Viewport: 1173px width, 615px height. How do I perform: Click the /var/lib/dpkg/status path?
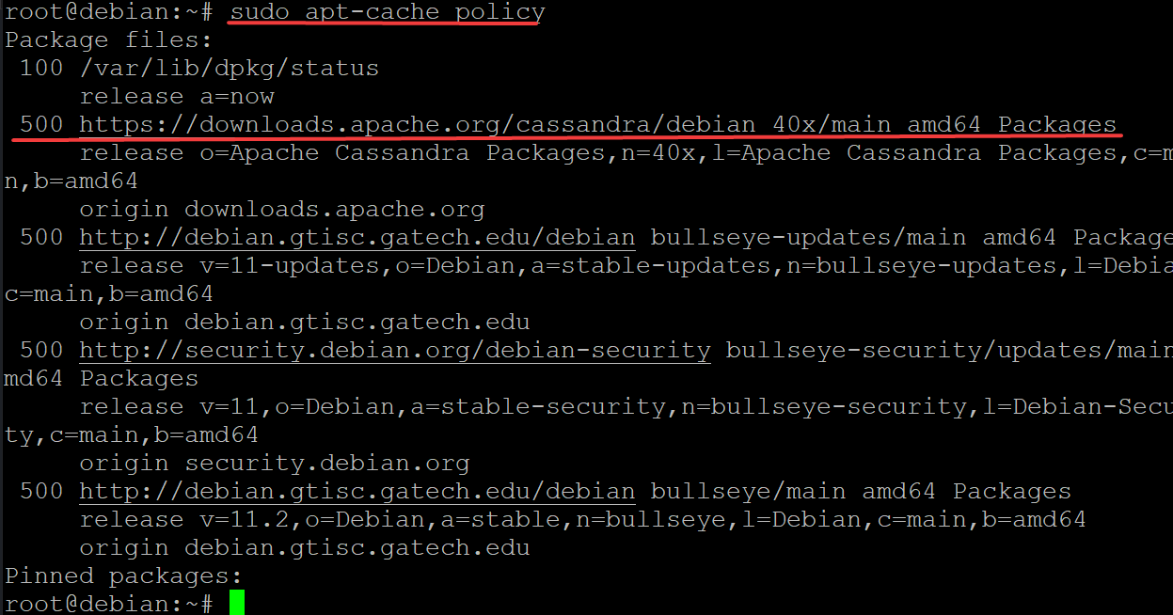(229, 68)
